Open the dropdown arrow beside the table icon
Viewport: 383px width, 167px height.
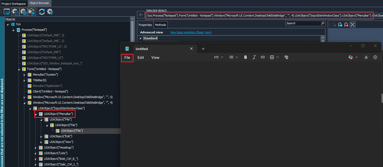click(x=277, y=57)
